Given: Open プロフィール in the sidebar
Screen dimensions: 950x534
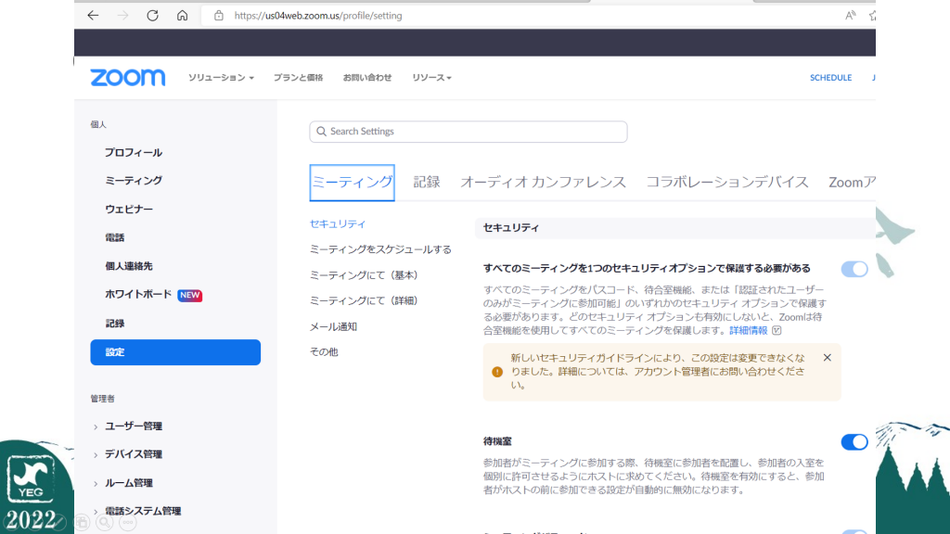Looking at the screenshot, I should point(134,153).
